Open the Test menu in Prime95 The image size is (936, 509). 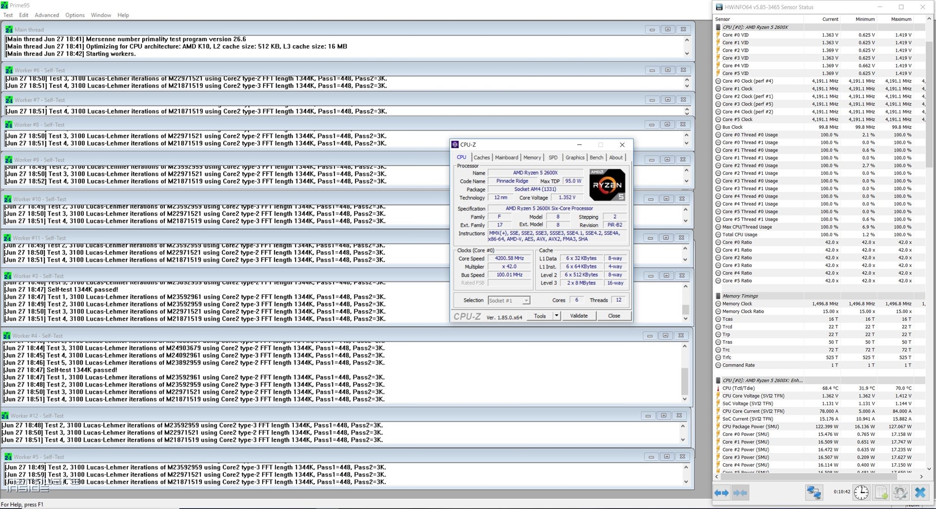8,15
